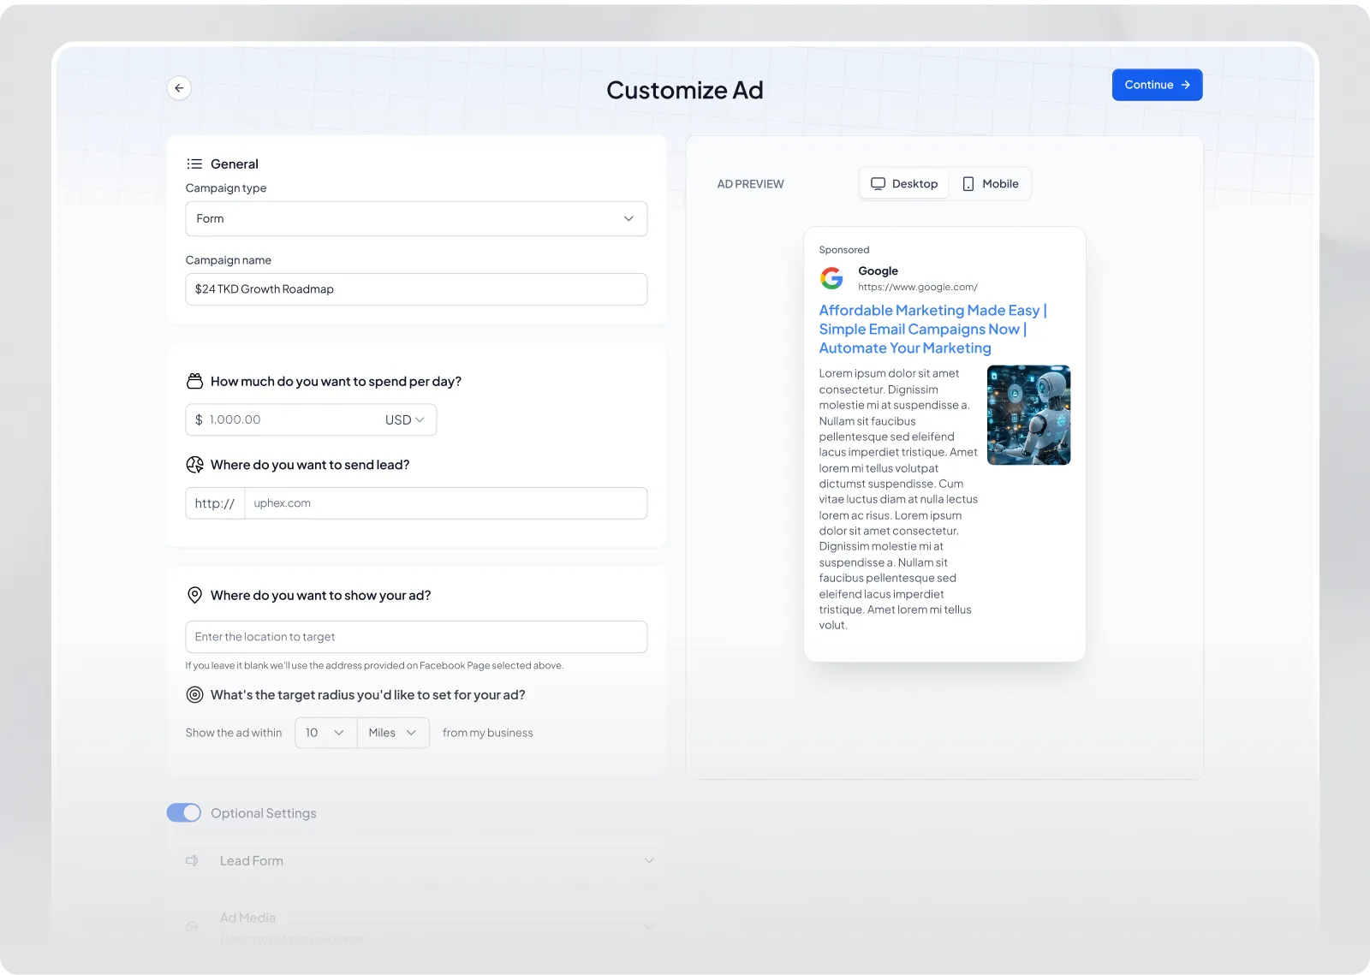This screenshot has height=975, width=1370.
Task: Click the back arrow button
Action: [179, 88]
